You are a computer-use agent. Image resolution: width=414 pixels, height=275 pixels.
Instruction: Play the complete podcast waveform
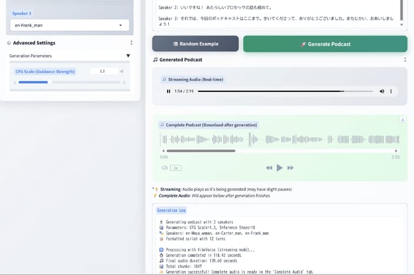(x=279, y=168)
